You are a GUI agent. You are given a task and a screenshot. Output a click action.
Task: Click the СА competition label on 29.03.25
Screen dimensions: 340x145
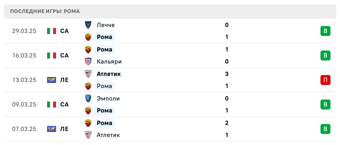pos(65,31)
